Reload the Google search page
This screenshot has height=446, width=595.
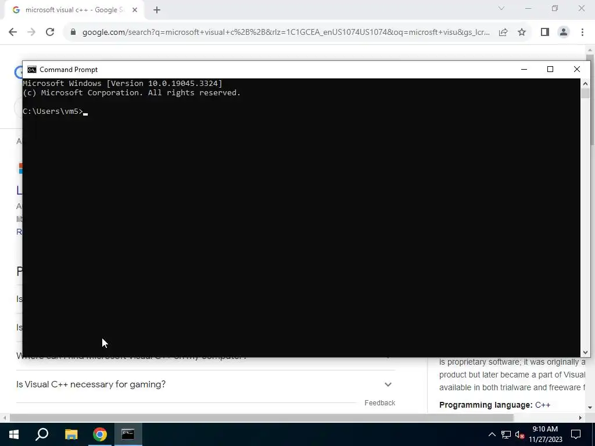coord(50,32)
